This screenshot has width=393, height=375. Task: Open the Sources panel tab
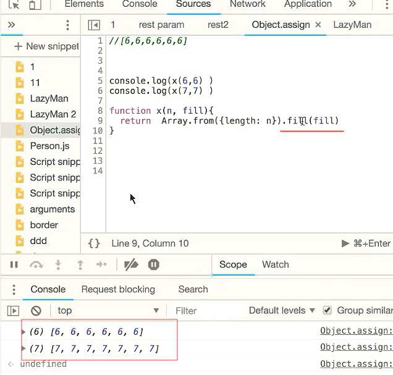193,4
